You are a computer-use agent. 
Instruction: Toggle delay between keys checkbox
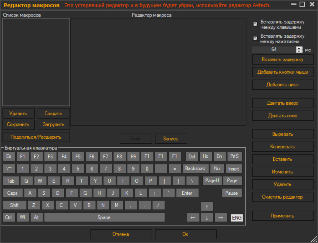click(x=255, y=24)
